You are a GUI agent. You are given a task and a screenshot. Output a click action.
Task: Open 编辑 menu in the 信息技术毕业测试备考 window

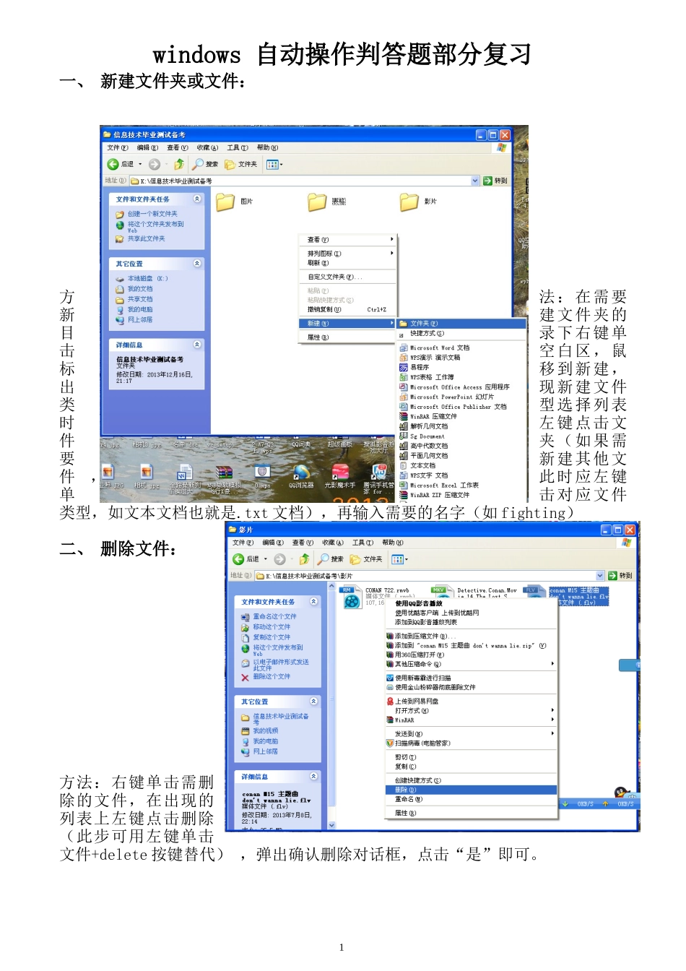click(147, 147)
